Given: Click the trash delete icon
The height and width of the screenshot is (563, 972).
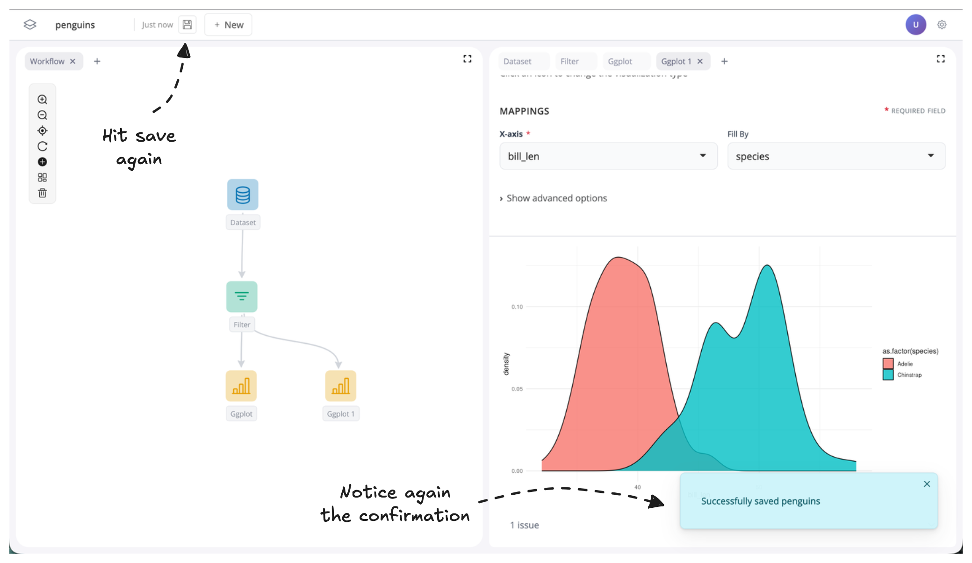Looking at the screenshot, I should click(42, 193).
